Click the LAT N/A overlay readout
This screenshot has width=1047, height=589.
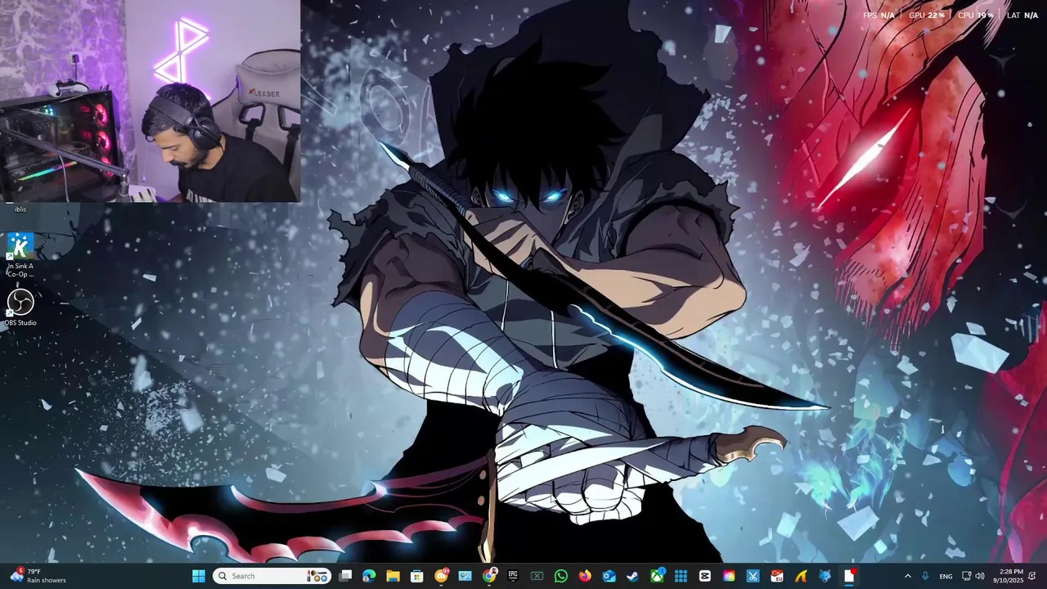point(1022,15)
